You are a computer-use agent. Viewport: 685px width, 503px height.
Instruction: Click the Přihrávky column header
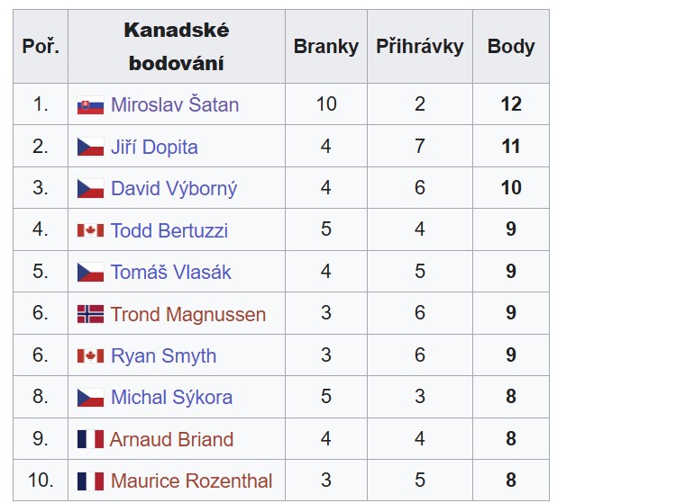(x=420, y=46)
